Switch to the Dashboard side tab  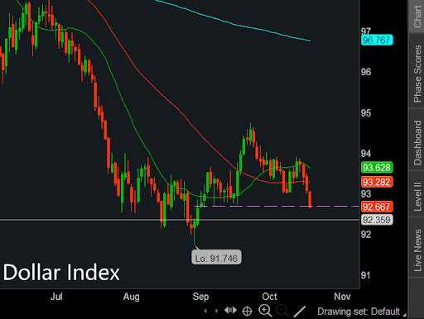pos(417,140)
